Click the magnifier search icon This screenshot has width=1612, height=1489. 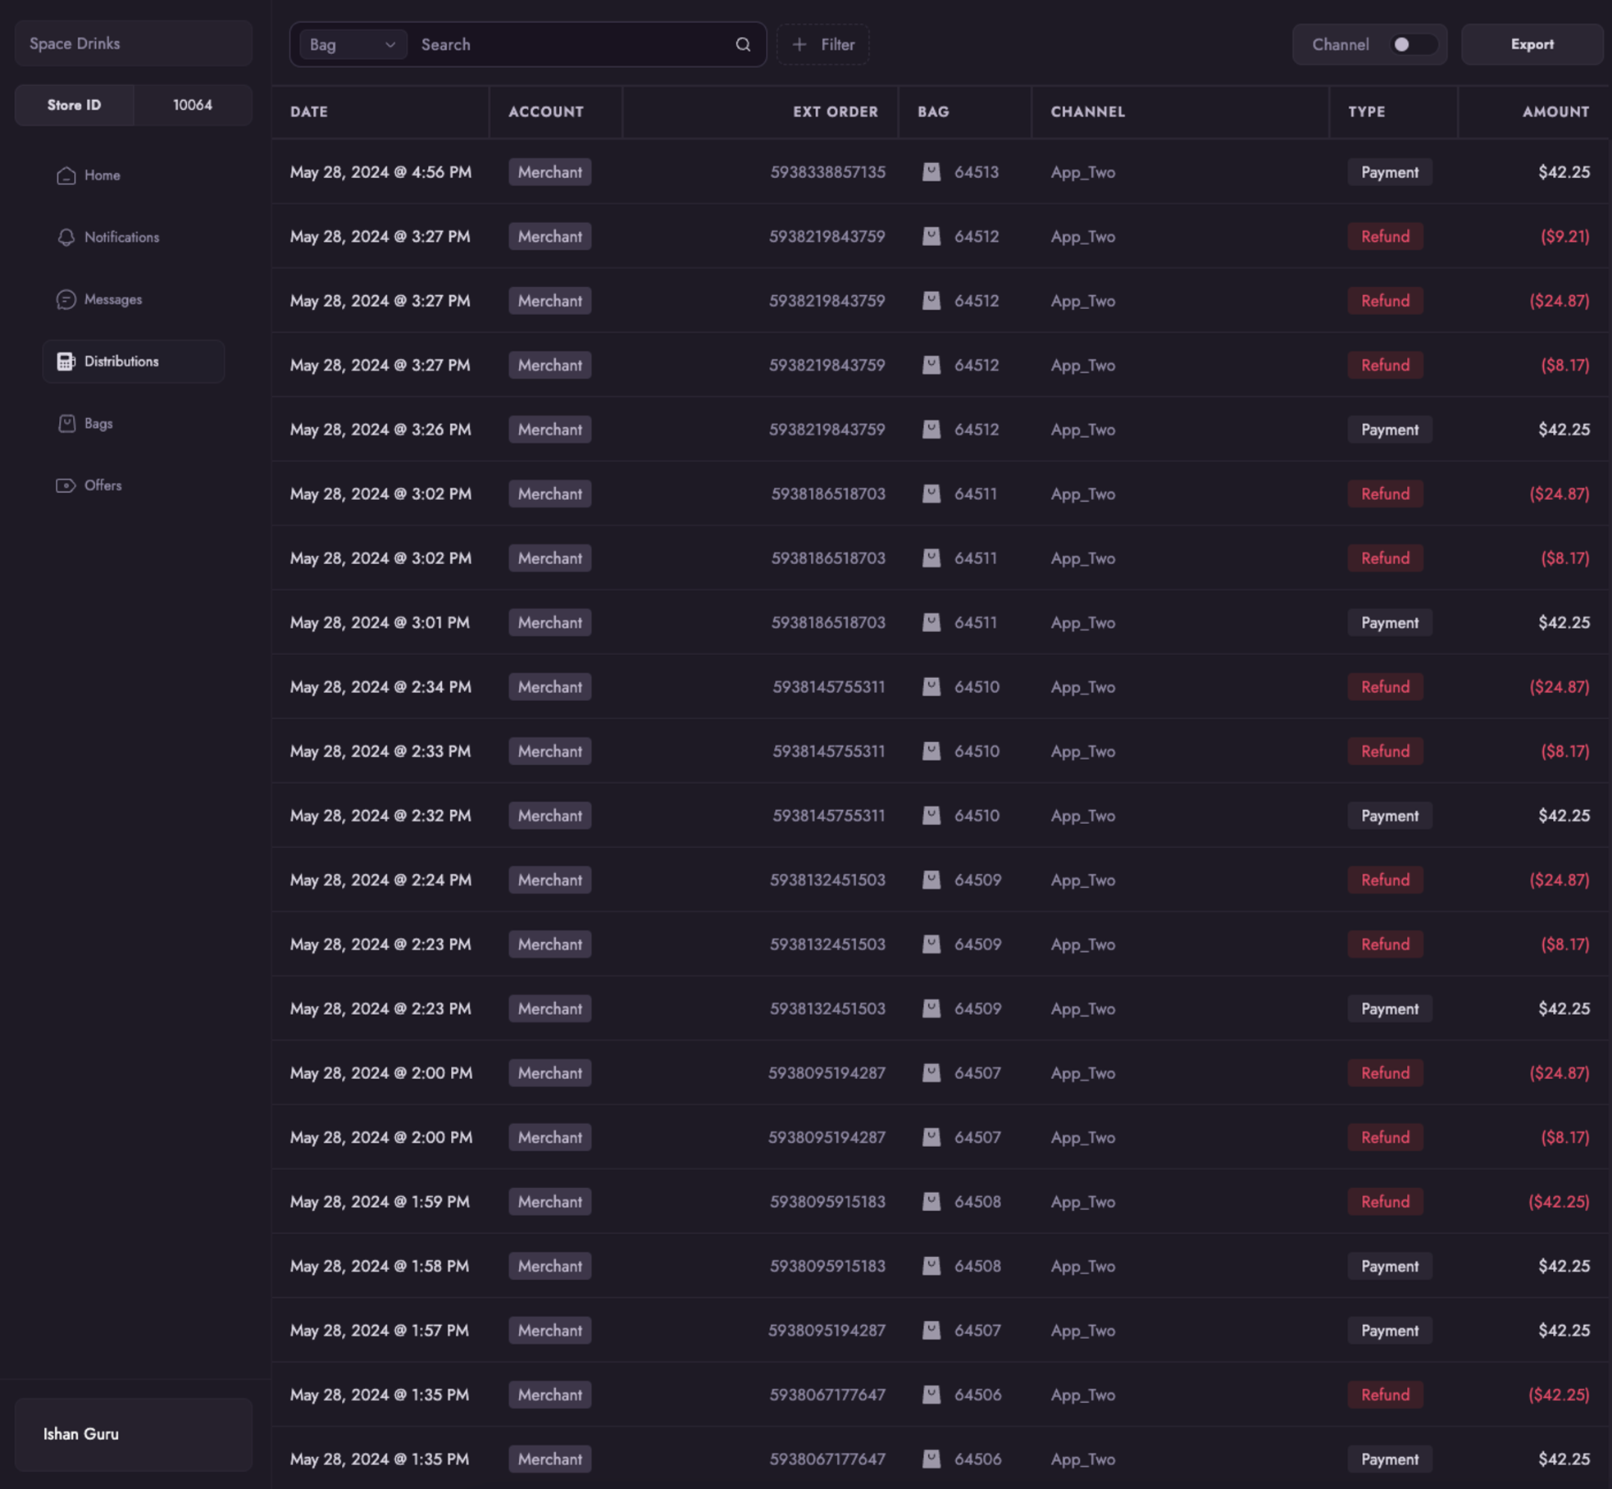point(743,45)
